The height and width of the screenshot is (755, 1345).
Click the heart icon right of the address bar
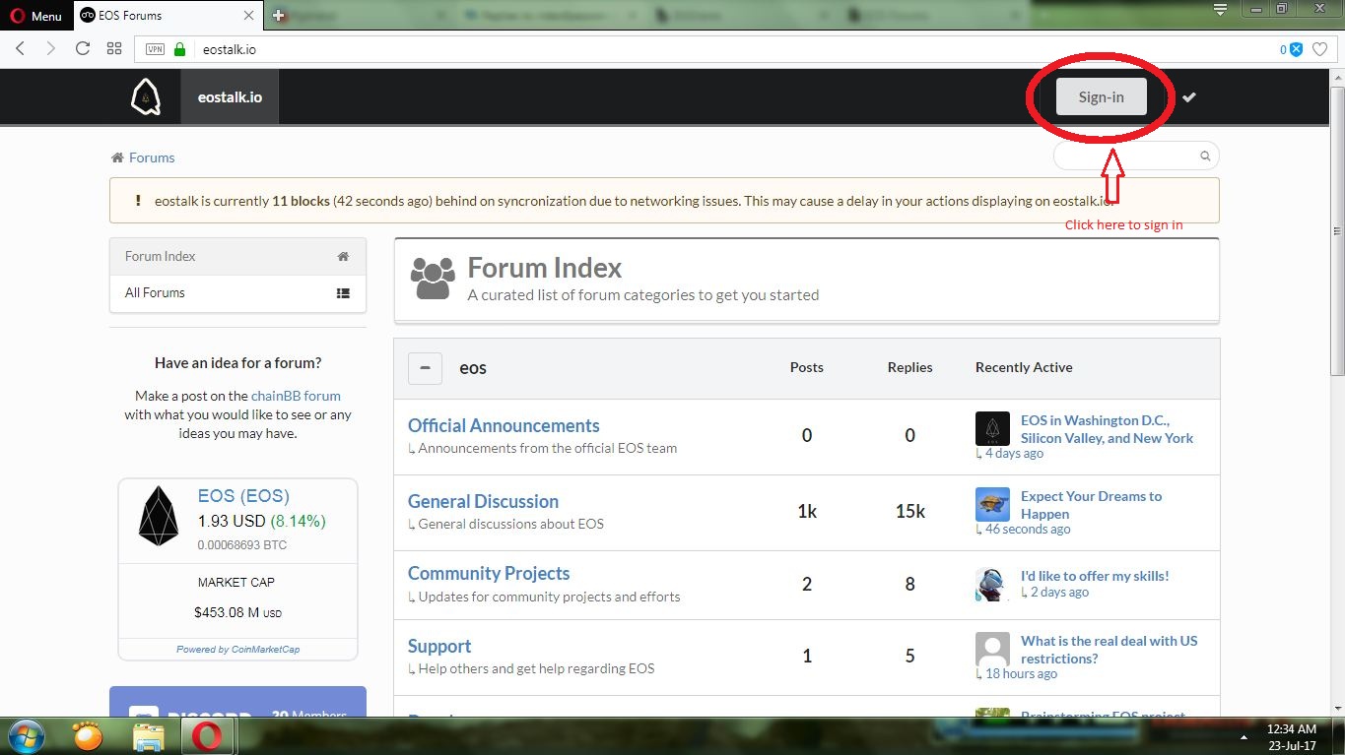pyautogui.click(x=1320, y=47)
